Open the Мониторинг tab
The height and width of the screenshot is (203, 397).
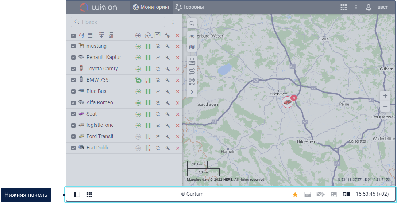tap(151, 7)
